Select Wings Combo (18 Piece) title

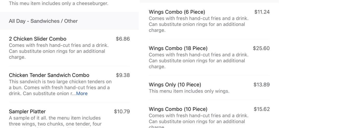[x=178, y=48]
